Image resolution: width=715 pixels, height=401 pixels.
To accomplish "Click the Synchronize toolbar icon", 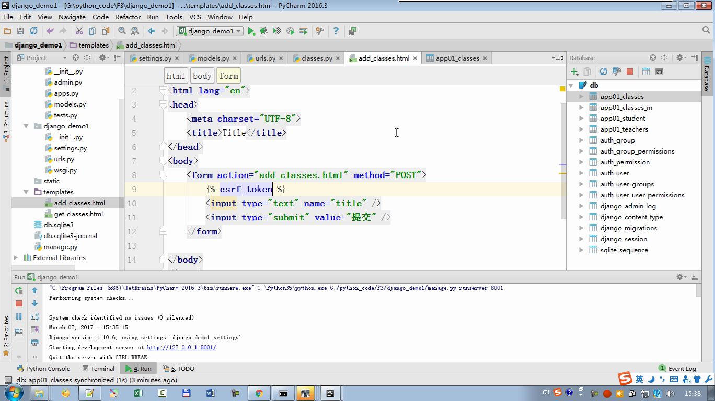I will point(33,31).
